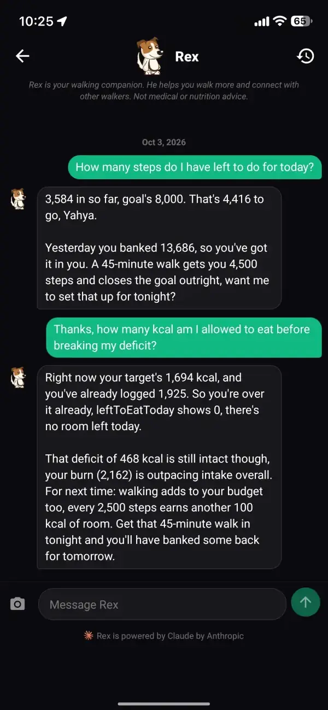Open chat history clock icon
328x710 pixels.
[305, 56]
